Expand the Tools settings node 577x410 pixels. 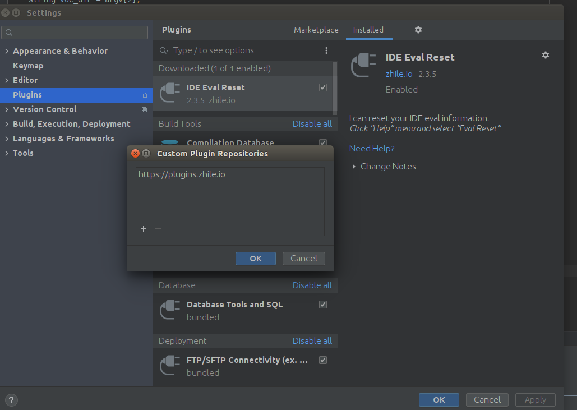(7, 153)
